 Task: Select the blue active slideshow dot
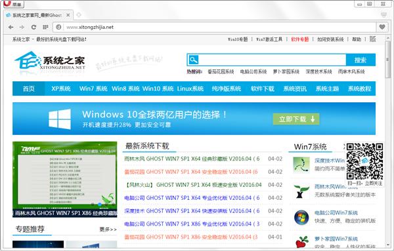[100, 204]
